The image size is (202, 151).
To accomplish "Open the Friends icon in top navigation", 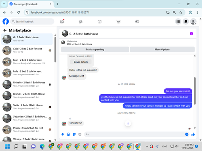I will pos(80,21).
